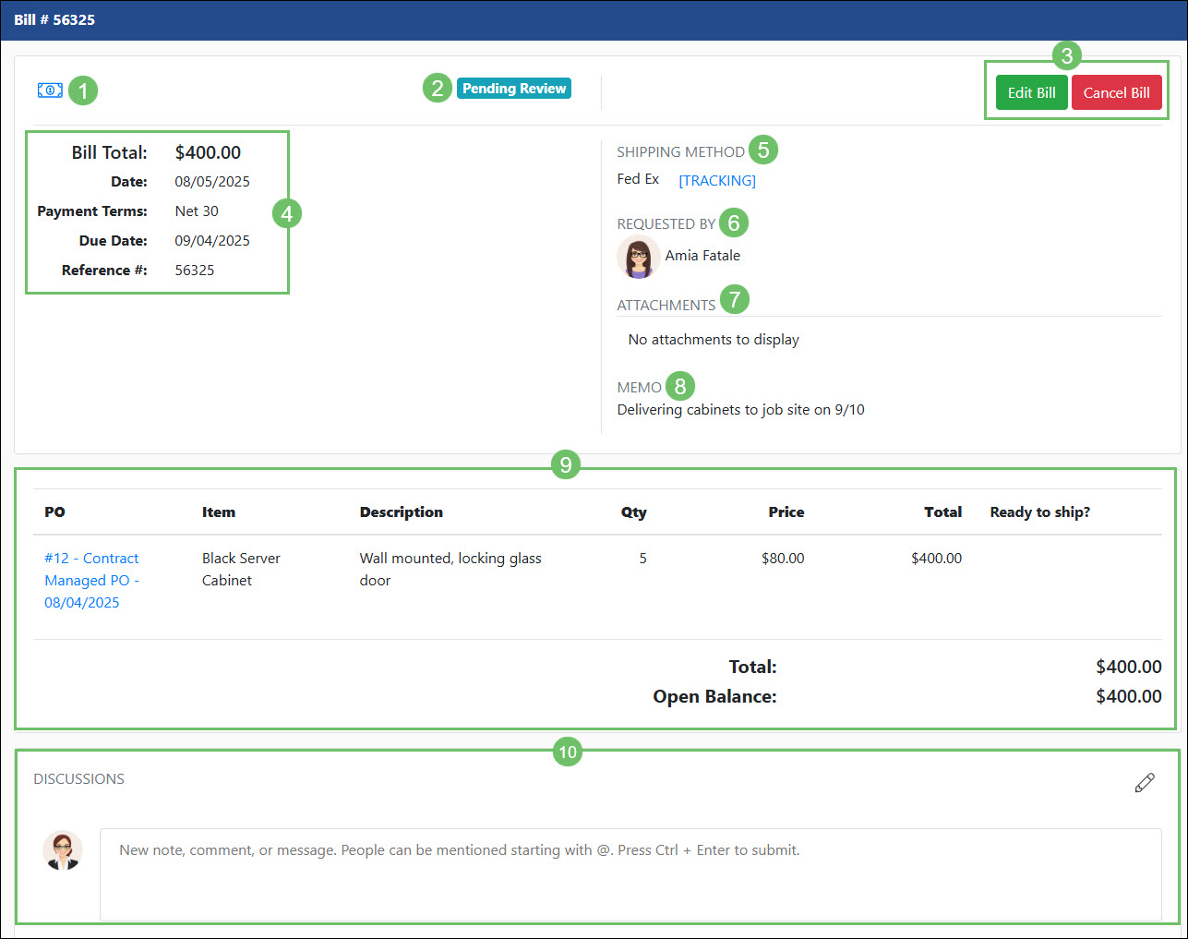1188x939 pixels.
Task: Click Amia Fatale's profile avatar
Action: click(638, 257)
